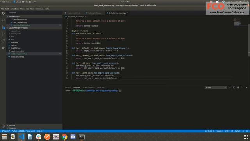Focus the terminal prompt input
250x141 pixels.
coord(120,90)
